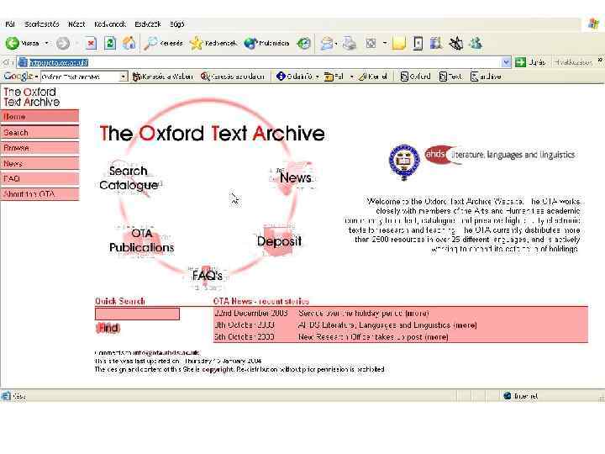Click Keresés az oldalon site-search button

(x=233, y=77)
